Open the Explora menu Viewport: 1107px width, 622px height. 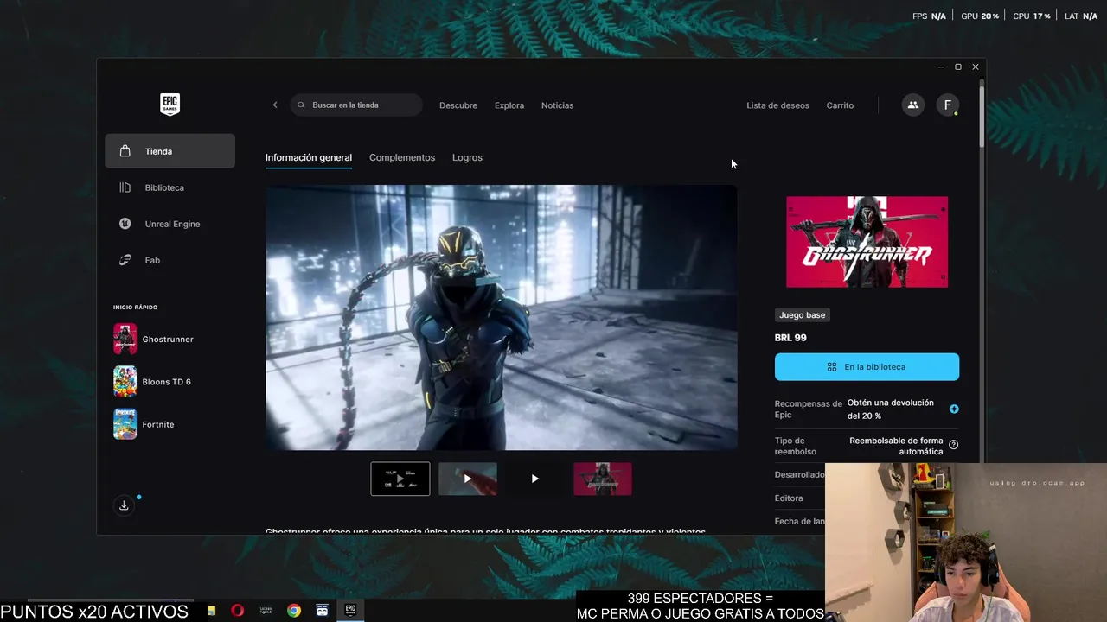click(x=509, y=105)
